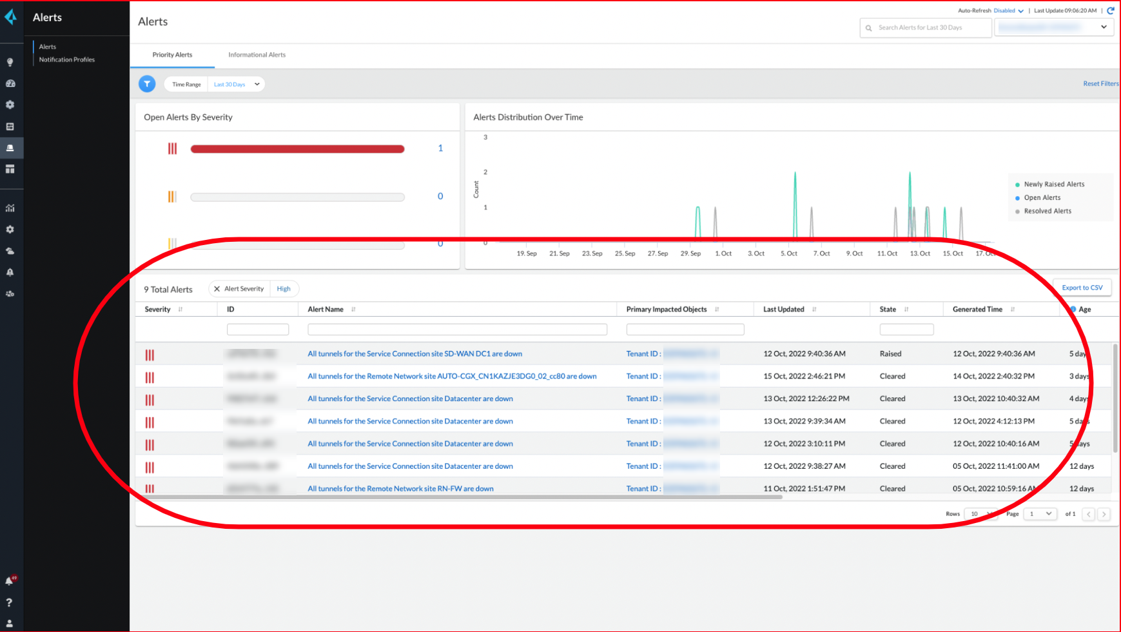Open Notification Profiles in the side menu
Screen dimensions: 1121x632
(x=66, y=59)
